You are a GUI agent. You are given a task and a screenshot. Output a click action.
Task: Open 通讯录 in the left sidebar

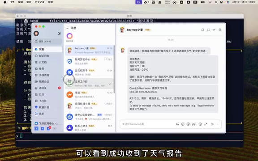click(x=47, y=88)
